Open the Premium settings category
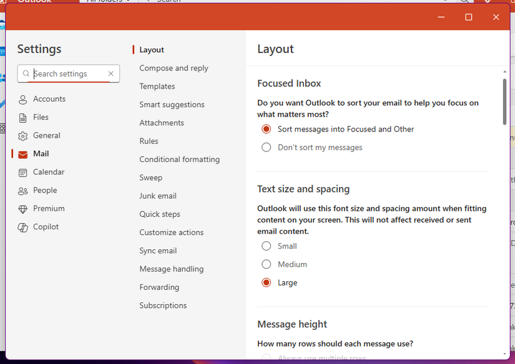Viewport: 515px width, 364px height. tap(41, 209)
